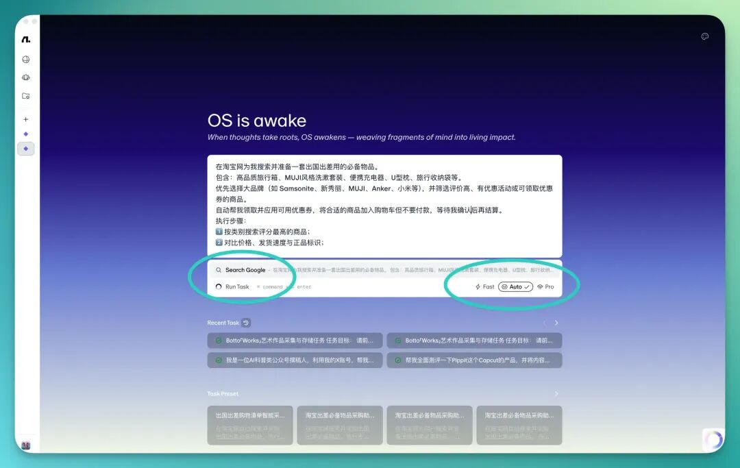
Task: Open the floating ring assistant icon
Action: point(713,439)
